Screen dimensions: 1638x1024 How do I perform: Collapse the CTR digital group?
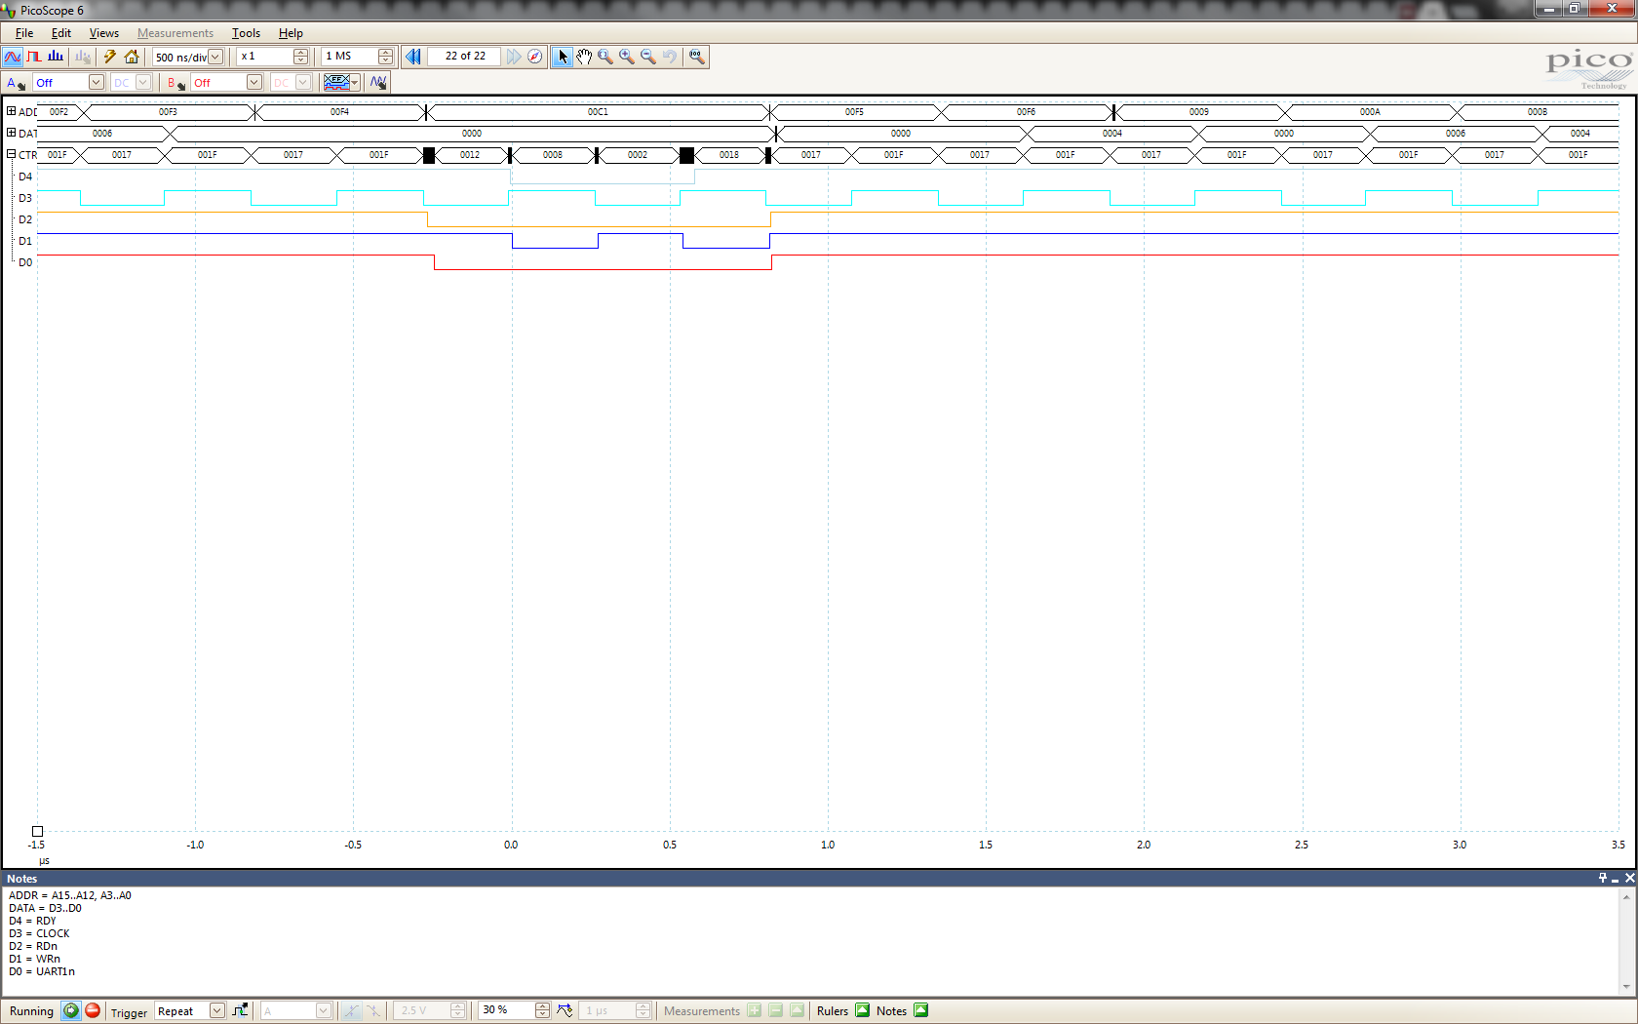(x=11, y=154)
